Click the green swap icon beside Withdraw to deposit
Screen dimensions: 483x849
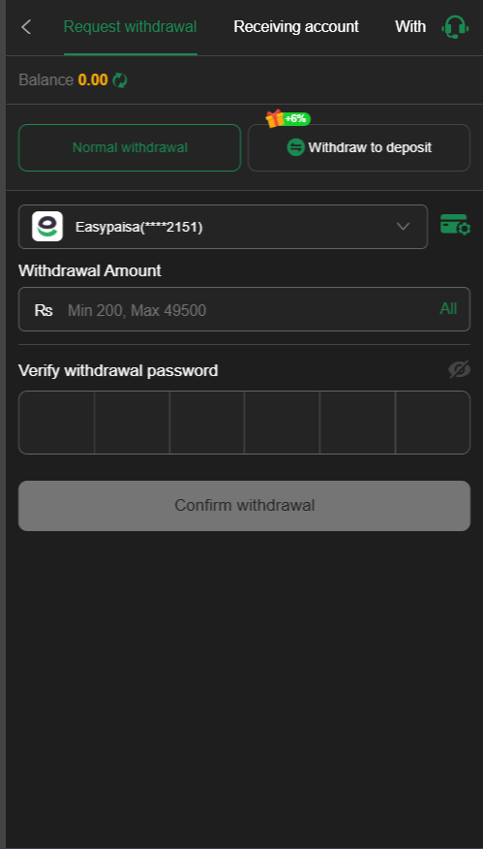point(295,147)
